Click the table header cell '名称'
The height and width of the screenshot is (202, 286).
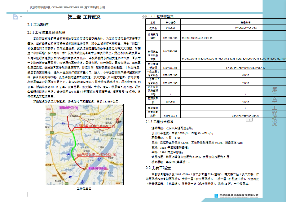tap(153, 22)
